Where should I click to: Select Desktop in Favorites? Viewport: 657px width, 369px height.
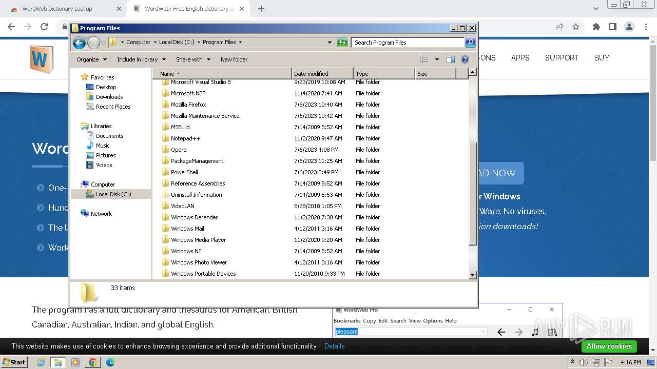click(106, 87)
